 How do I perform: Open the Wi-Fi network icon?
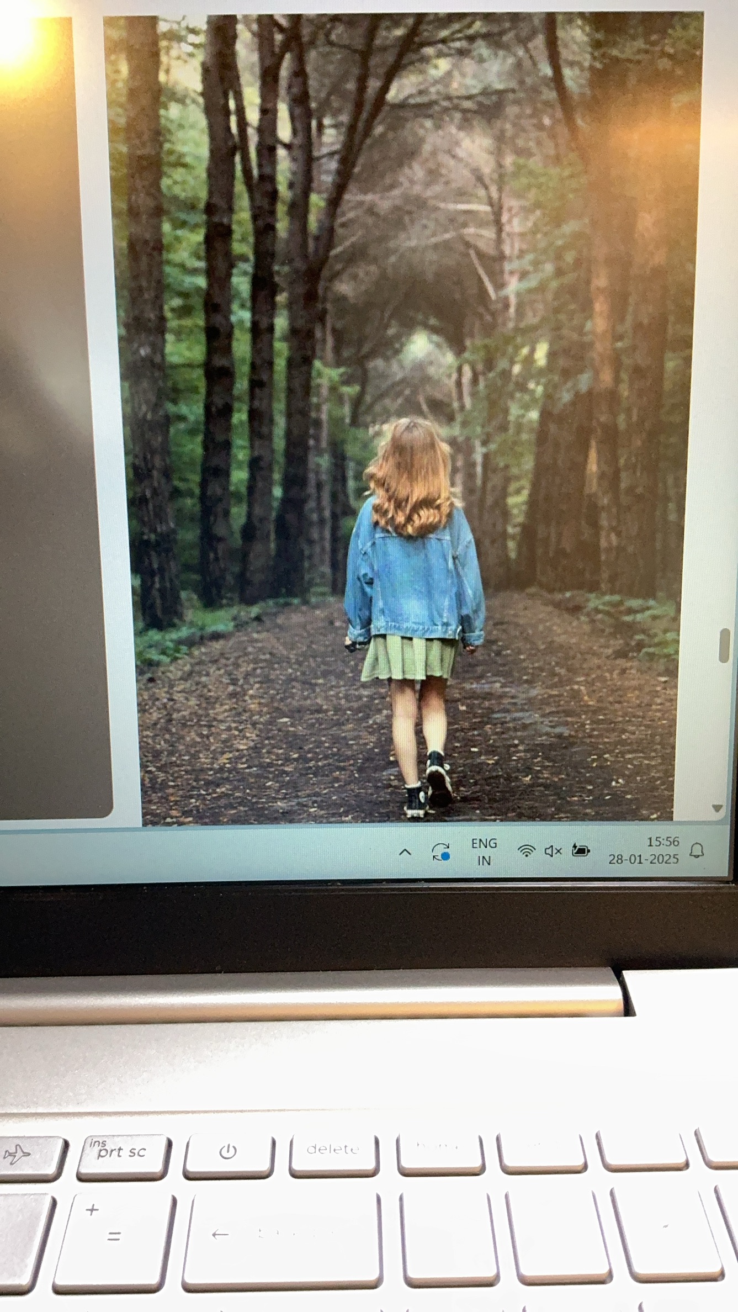[527, 850]
